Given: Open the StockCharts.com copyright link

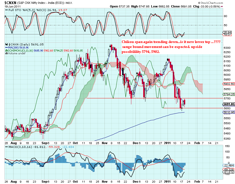Looking at the screenshot, I should pos(210,3).
